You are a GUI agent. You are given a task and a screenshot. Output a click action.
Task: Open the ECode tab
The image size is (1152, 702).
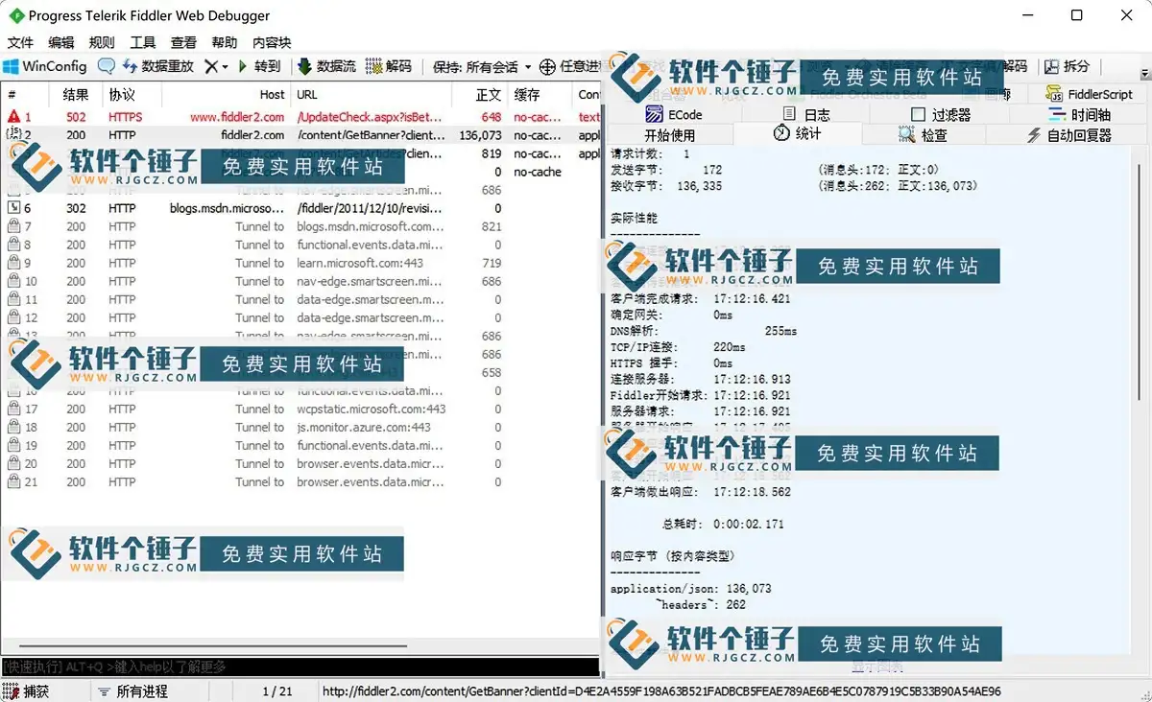point(675,114)
